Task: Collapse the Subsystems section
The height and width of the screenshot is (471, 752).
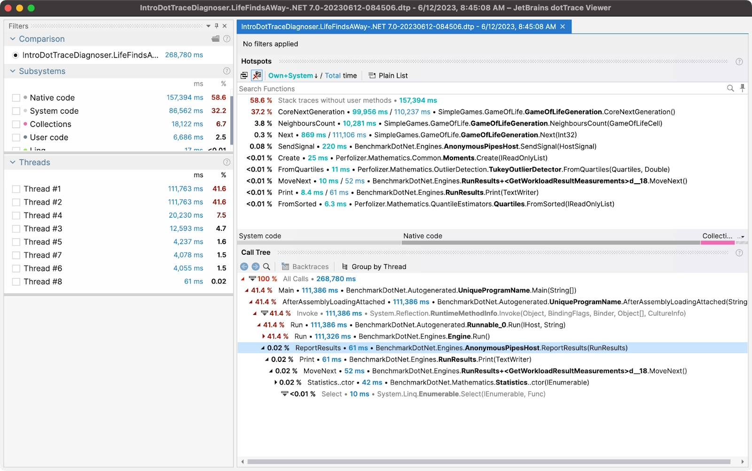Action: click(x=13, y=71)
